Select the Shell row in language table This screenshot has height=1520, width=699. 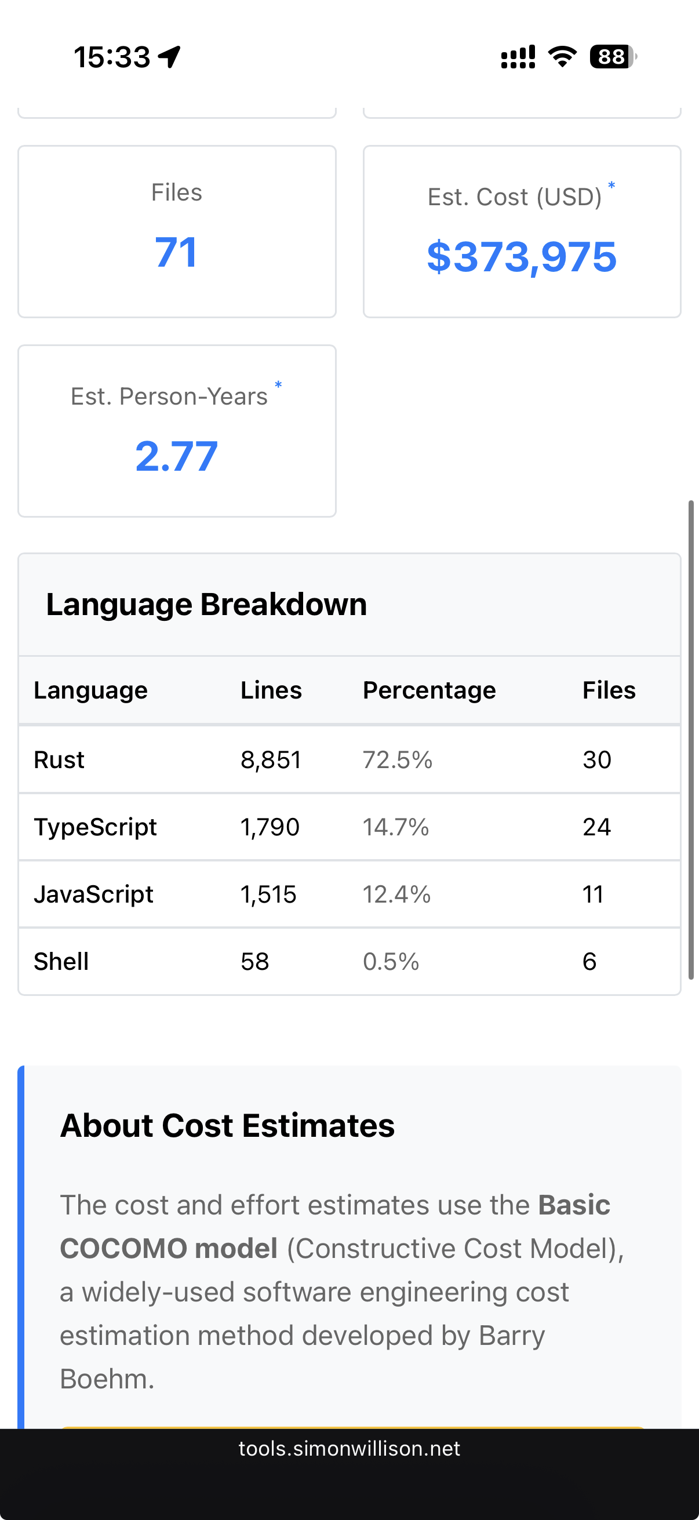click(349, 961)
